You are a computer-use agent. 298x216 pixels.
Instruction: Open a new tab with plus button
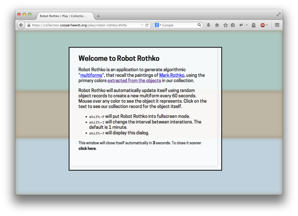[98, 16]
